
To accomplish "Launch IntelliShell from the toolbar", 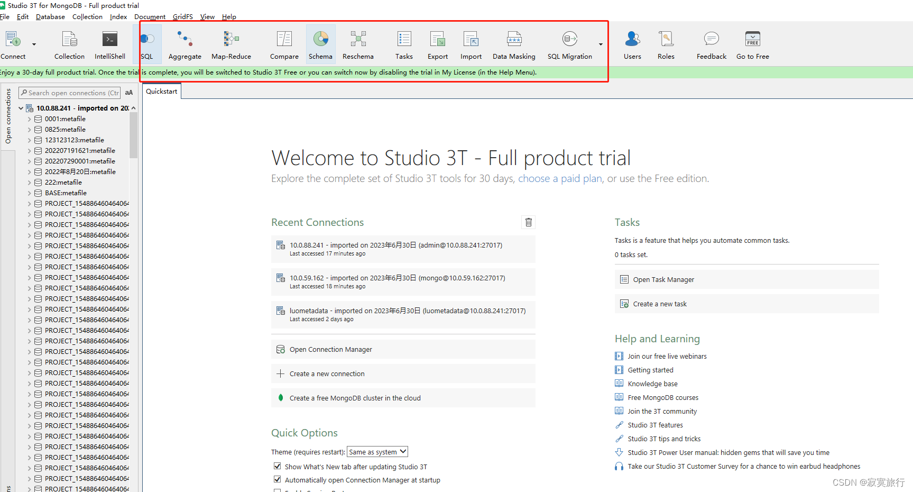I will (110, 45).
